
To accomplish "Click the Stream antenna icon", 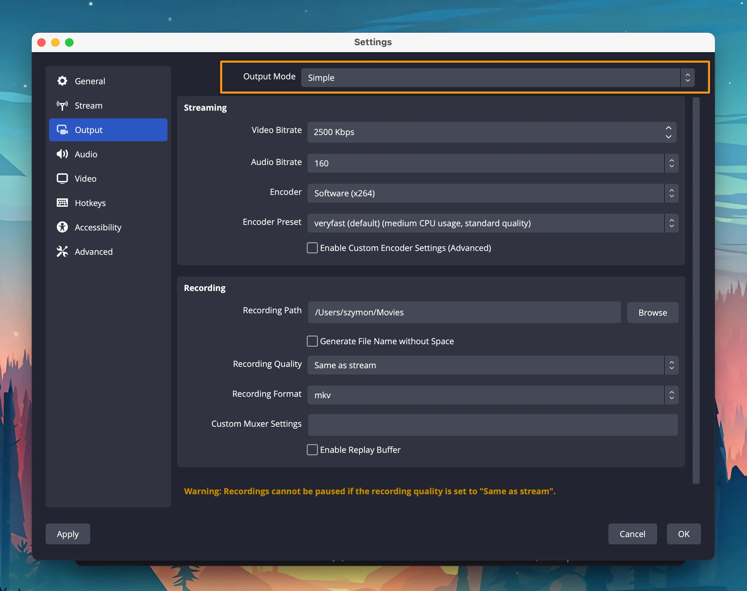I will [62, 105].
